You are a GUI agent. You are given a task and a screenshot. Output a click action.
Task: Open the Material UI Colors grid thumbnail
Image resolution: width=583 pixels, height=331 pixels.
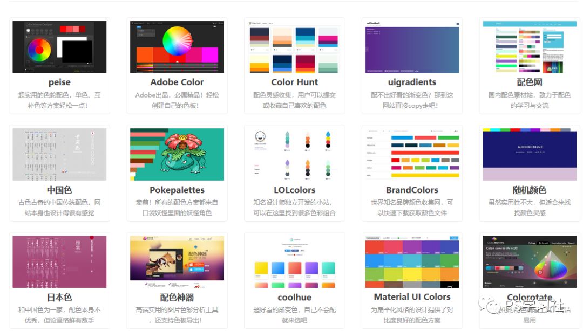pyautogui.click(x=412, y=261)
